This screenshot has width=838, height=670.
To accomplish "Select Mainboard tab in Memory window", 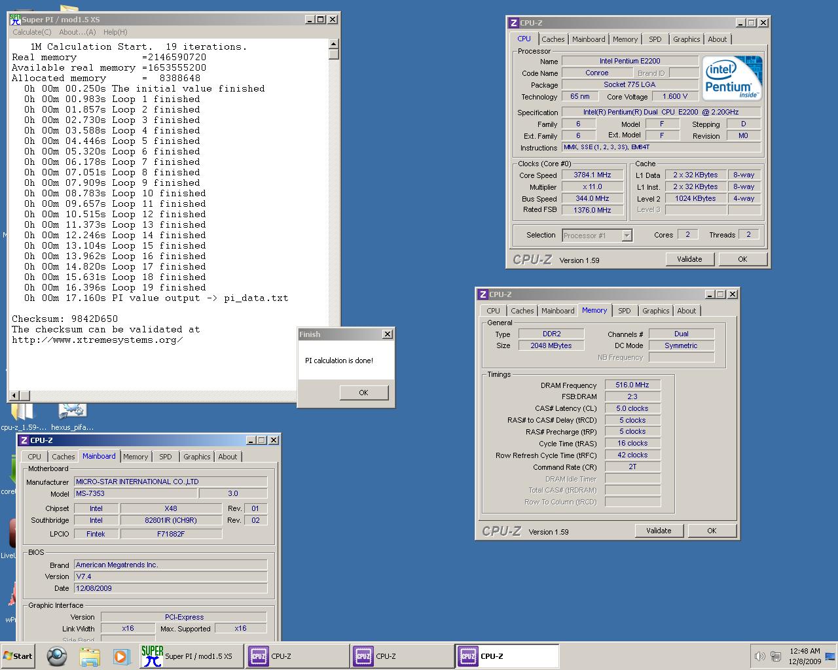I will (x=558, y=311).
